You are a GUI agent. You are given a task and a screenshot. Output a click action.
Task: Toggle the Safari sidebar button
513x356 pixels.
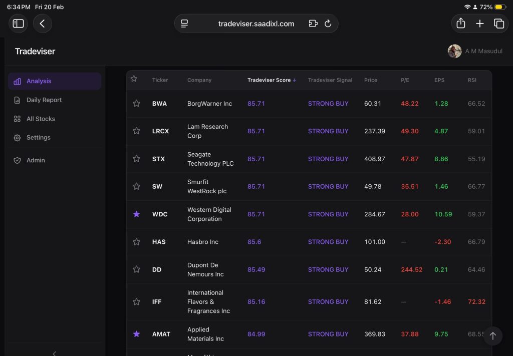tap(18, 24)
